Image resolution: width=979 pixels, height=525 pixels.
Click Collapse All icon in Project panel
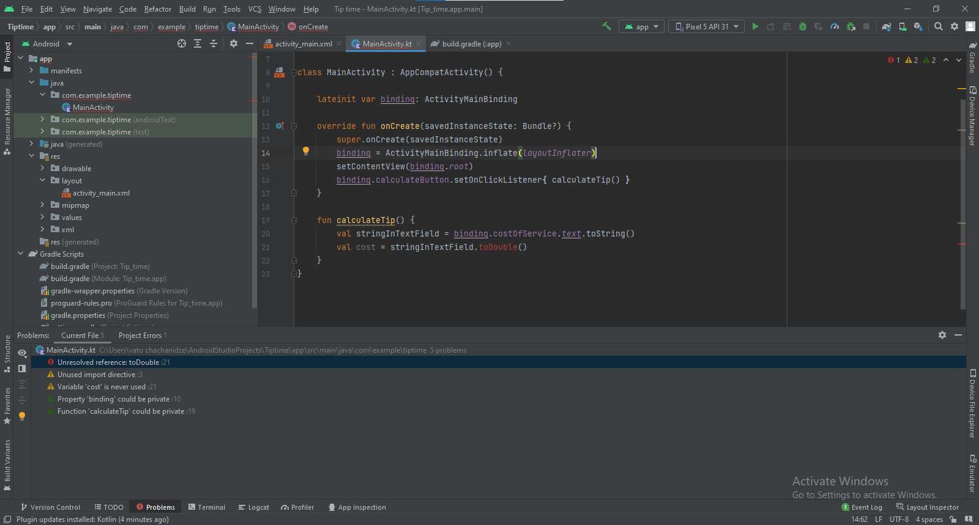tap(214, 43)
